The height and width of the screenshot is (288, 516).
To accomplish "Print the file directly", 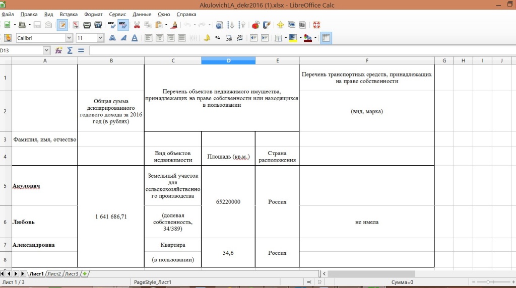I will pyautogui.click(x=87, y=25).
